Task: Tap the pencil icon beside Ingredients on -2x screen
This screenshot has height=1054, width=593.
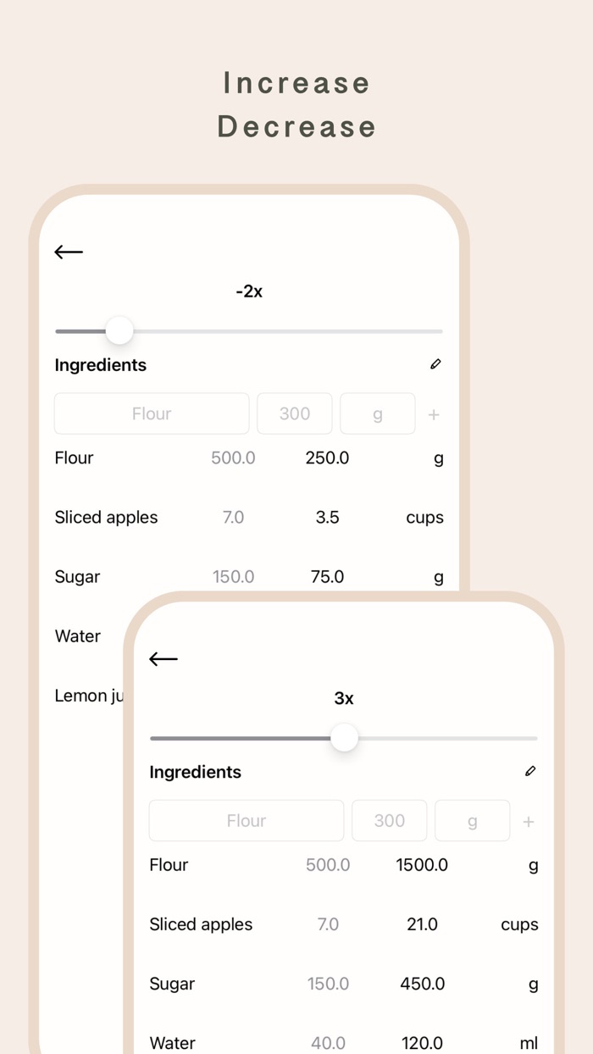Action: click(435, 363)
